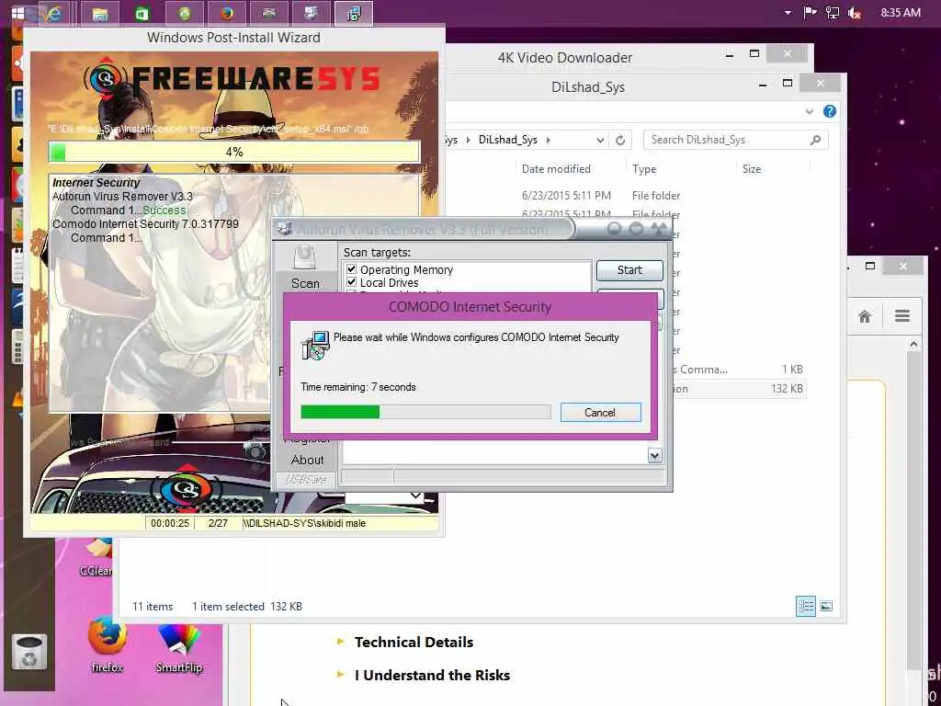Switch explorer to large icons view
941x706 pixels.
pyautogui.click(x=826, y=607)
